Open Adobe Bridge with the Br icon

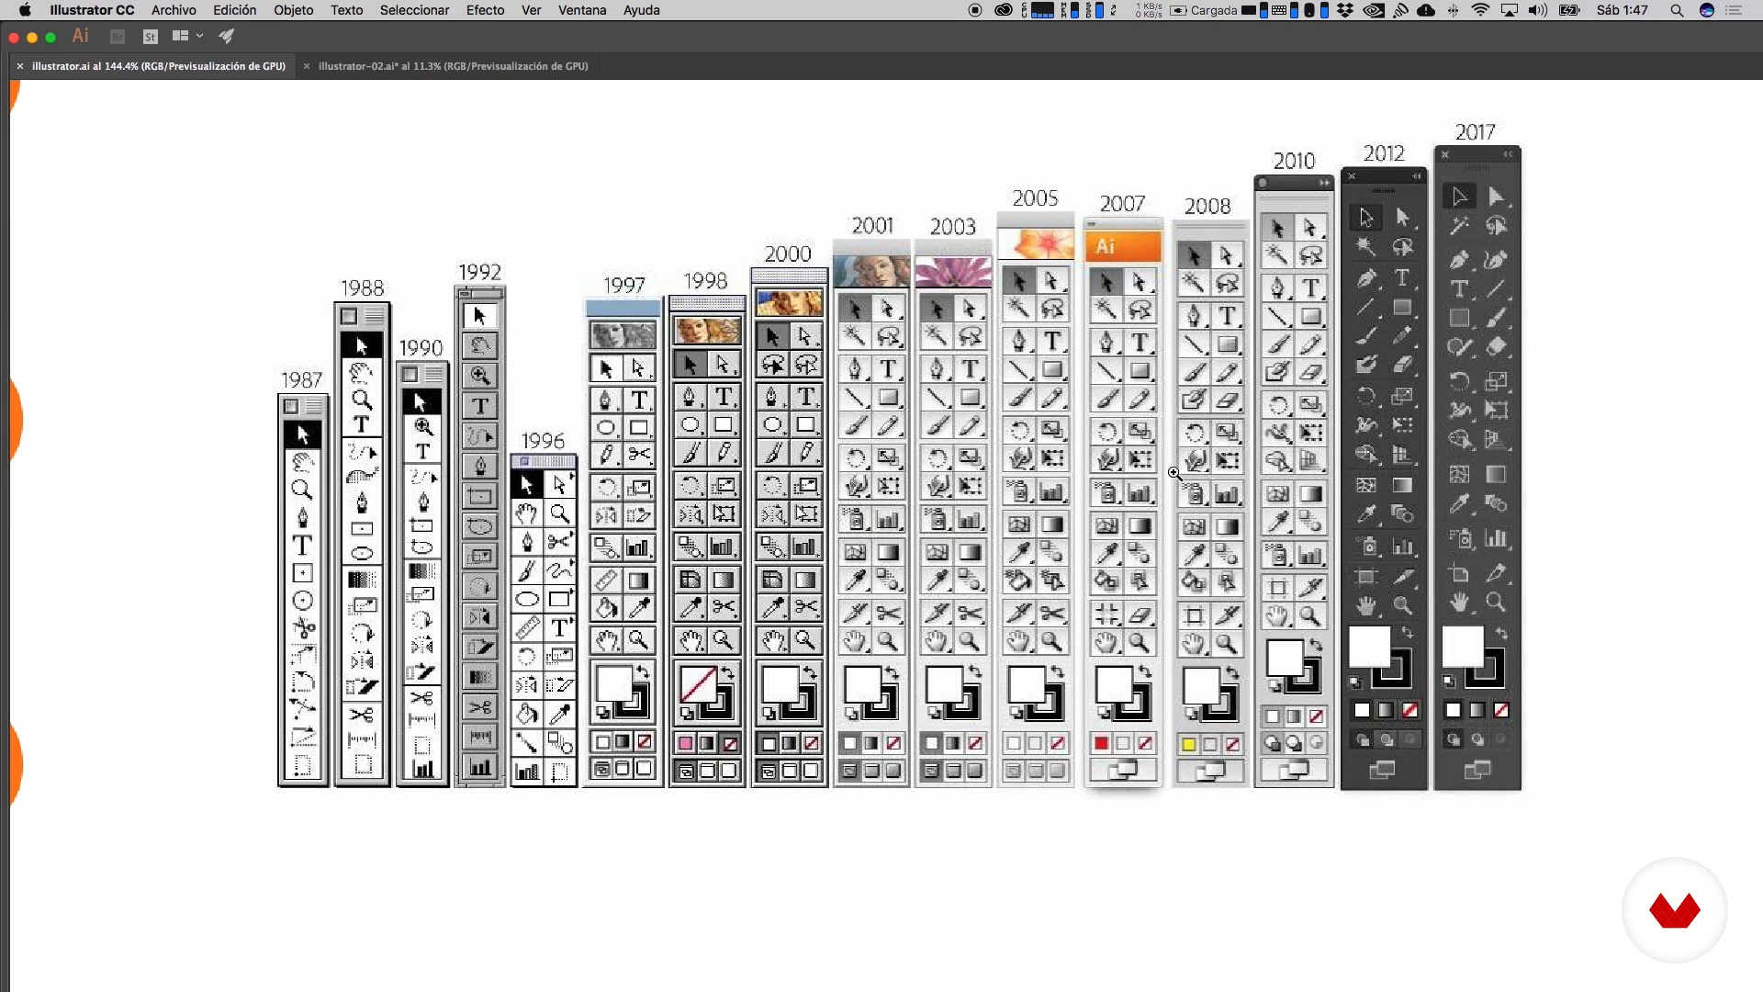(118, 37)
